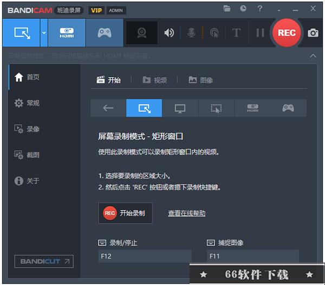Click the back arrow in mode selector

(108, 108)
